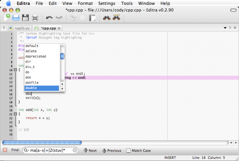Open the Window menu
This screenshot has width=239, height=161.
click(147, 3)
